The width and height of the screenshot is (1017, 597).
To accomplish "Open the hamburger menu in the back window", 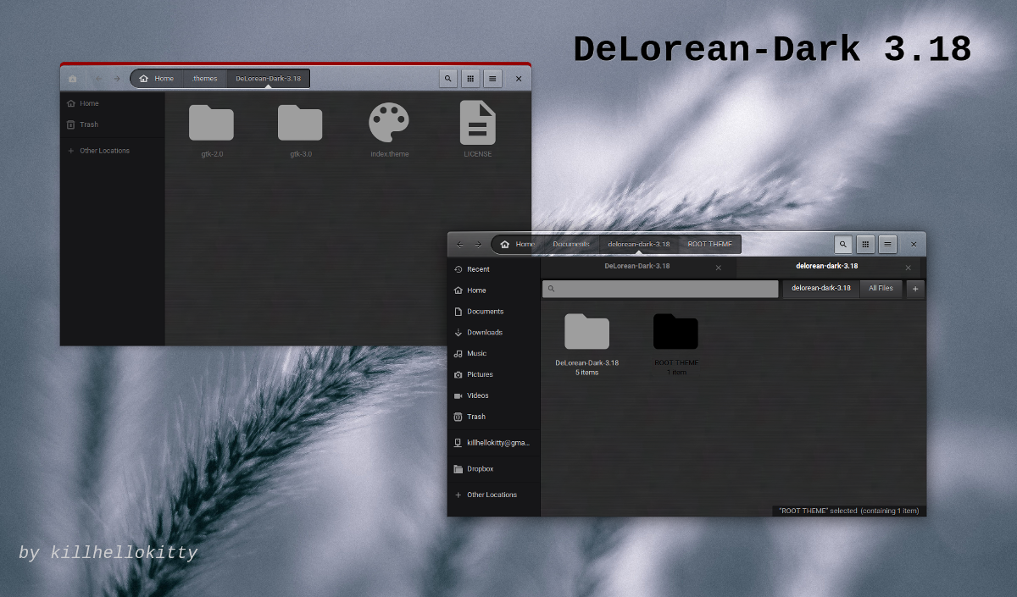I will pos(492,79).
